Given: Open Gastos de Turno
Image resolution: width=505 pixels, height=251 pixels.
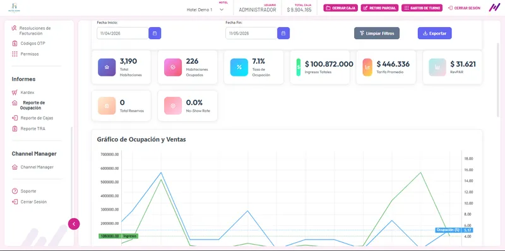Looking at the screenshot, I should (x=422, y=8).
